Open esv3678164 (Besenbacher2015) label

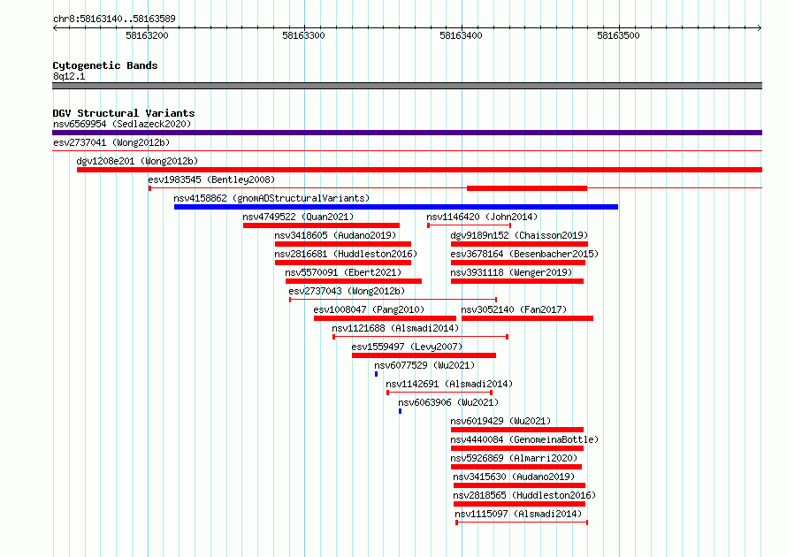(524, 254)
